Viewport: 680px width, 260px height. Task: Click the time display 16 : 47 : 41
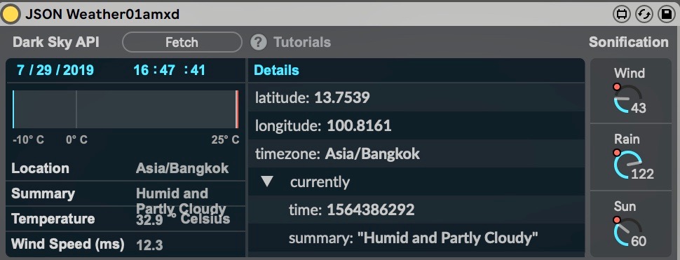169,70
